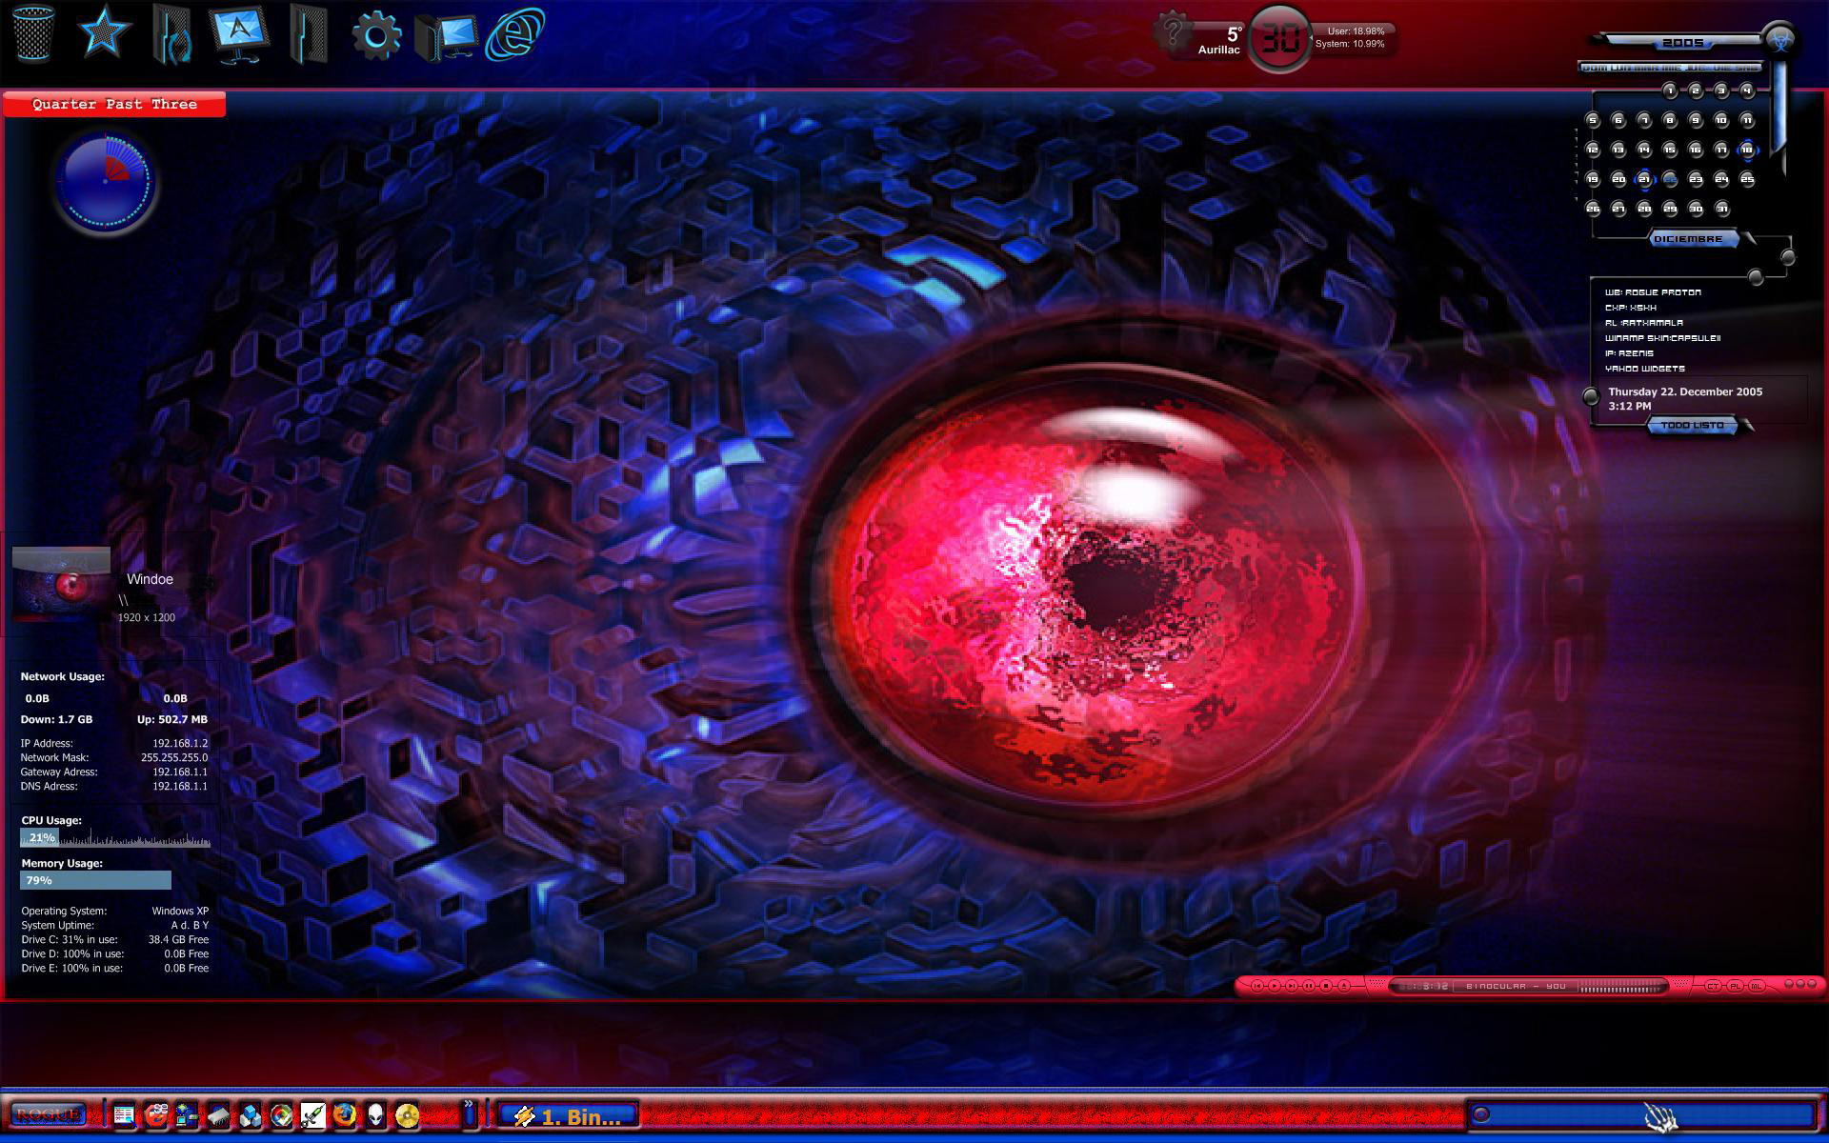Click the Winamp volume slider bar
Viewport: 1829px width, 1143px height.
pos(1623,988)
